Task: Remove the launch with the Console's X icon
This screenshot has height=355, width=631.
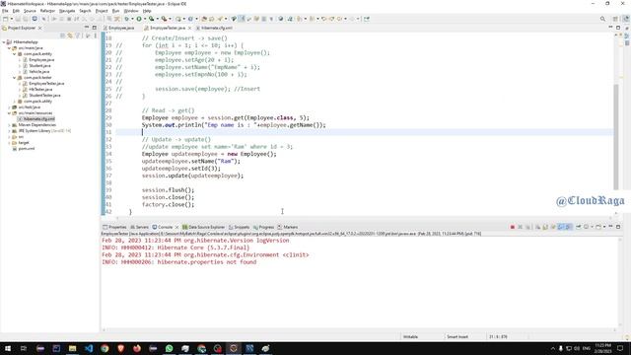Action: [520, 227]
